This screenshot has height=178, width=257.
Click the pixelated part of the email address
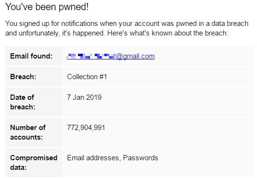click(91, 56)
